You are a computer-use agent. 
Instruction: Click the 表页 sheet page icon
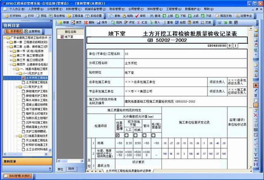73,23
